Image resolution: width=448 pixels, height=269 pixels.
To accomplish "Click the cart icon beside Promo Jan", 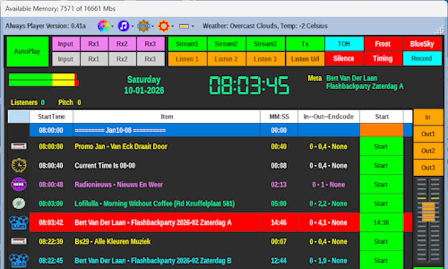I will (x=19, y=147).
